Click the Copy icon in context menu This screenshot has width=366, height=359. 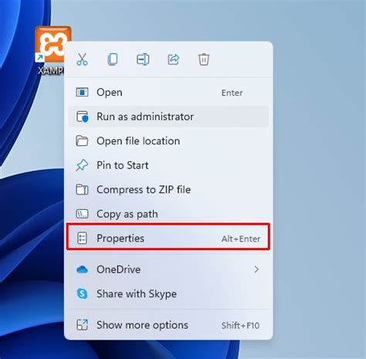tap(113, 59)
